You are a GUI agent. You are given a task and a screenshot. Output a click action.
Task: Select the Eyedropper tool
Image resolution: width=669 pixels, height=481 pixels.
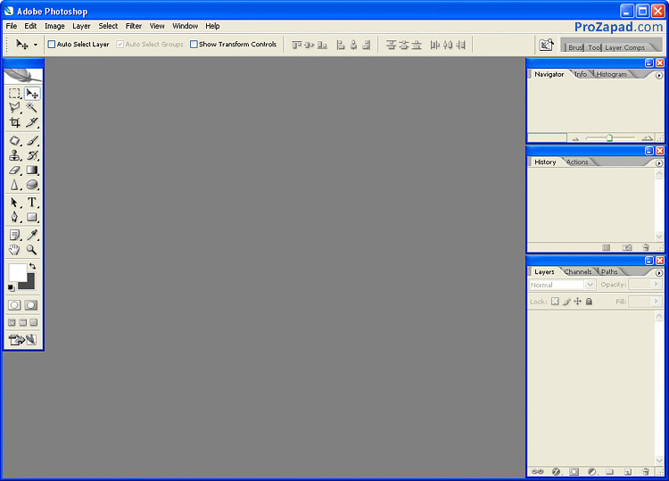click(32, 236)
